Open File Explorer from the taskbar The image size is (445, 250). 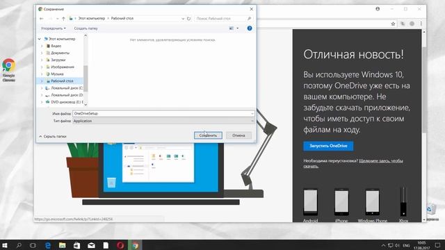[x=62, y=245]
